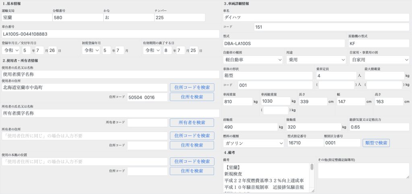Click the かな field showing お
Image resolution: width=412 pixels, height=194 pixels.
(x=129, y=18)
